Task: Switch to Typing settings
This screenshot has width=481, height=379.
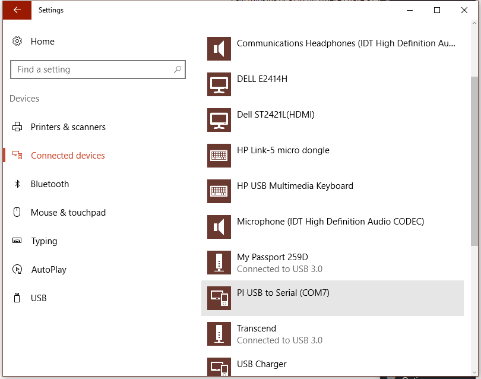Action: pyautogui.click(x=44, y=241)
